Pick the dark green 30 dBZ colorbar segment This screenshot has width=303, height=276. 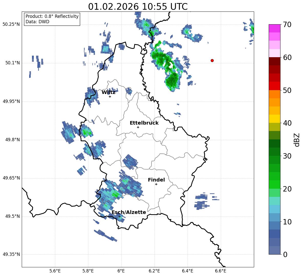coord(274,151)
